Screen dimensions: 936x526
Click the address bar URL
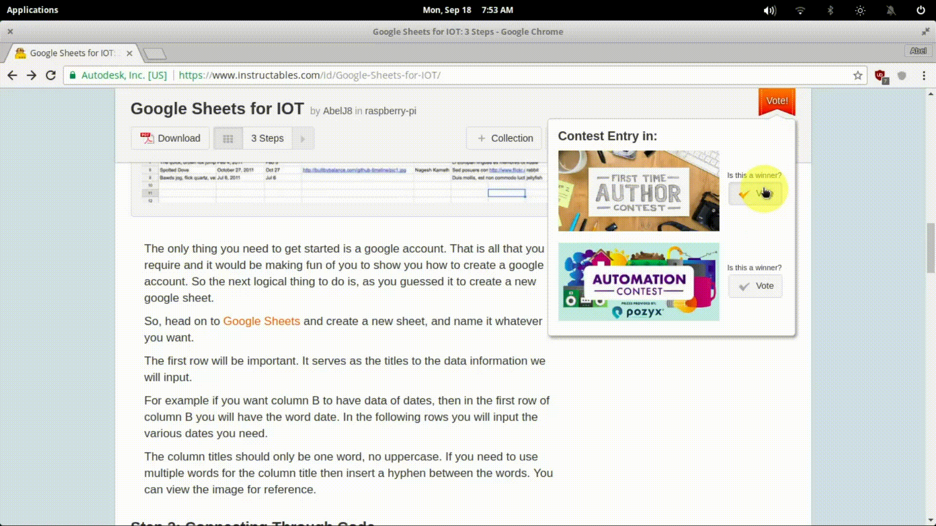(310, 75)
